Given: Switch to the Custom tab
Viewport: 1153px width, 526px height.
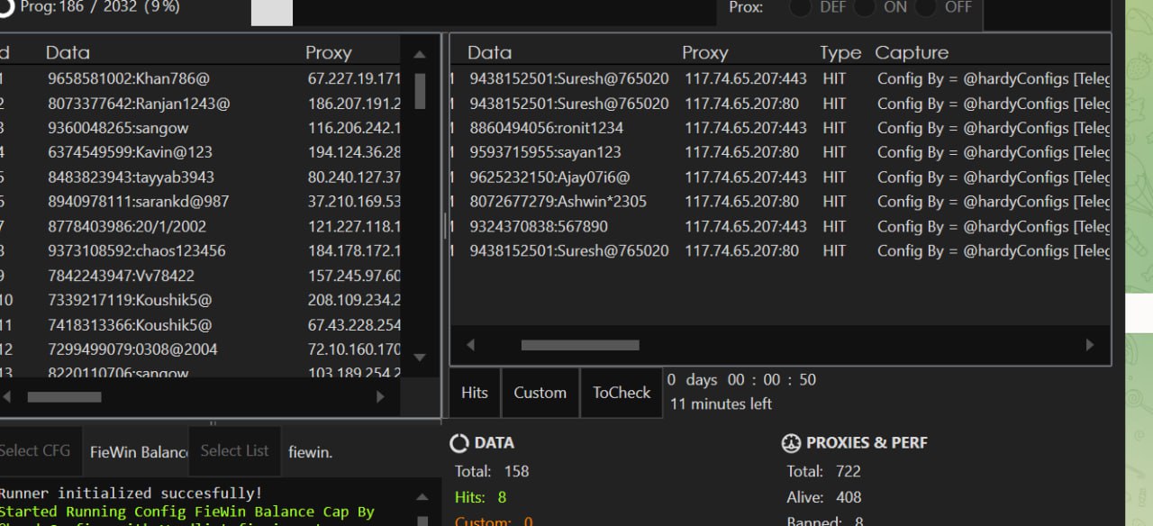Looking at the screenshot, I should [x=540, y=393].
